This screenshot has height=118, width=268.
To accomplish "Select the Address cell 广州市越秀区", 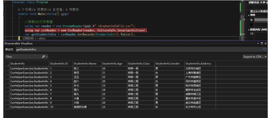I will (x=200, y=77).
